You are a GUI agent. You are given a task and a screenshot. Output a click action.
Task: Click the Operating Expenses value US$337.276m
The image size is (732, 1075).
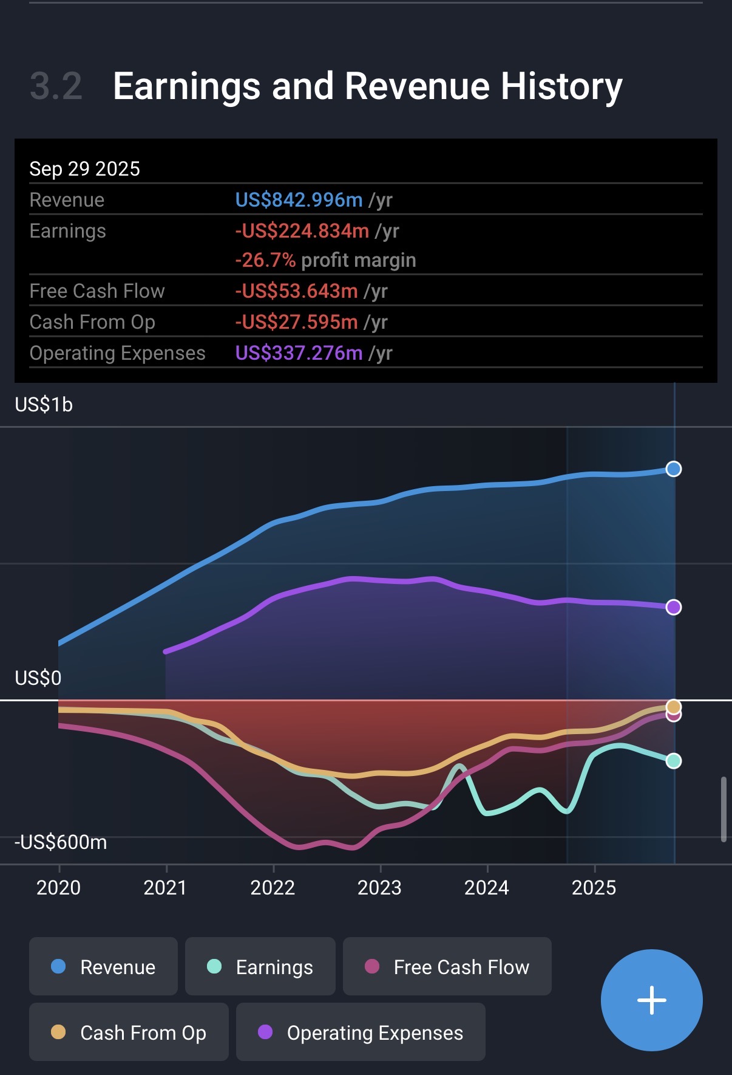(x=299, y=353)
